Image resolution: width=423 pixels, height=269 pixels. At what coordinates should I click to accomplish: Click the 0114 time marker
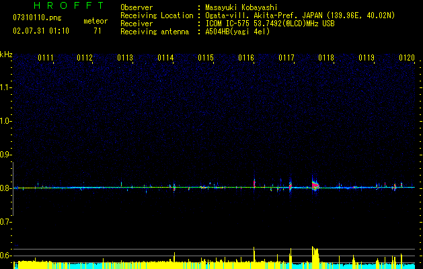click(165, 58)
